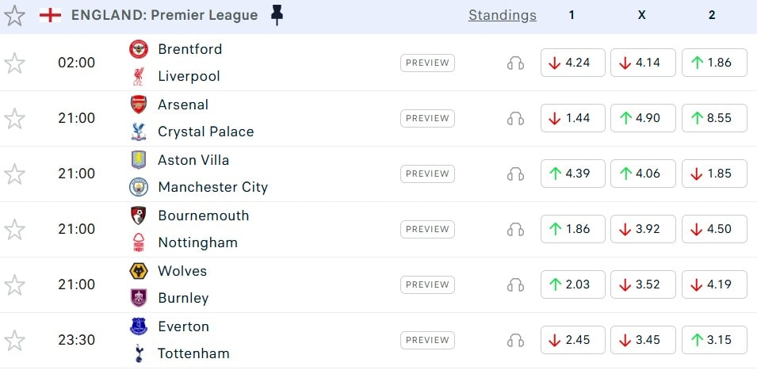
Task: Open Preview for Arsenal vs Crystal Palace
Action: tap(427, 118)
